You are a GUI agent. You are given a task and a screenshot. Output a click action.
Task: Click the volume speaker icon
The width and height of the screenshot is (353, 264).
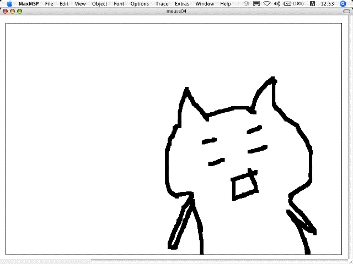276,4
